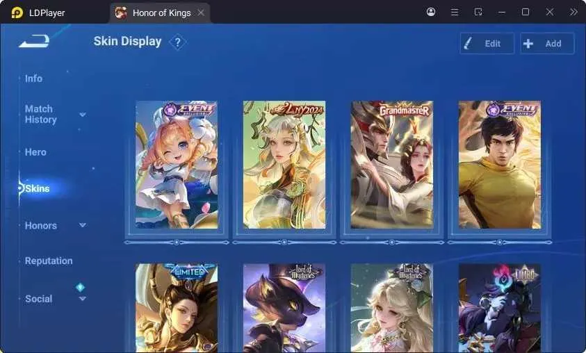
Task: Select the LNY2024 skin card
Action: pos(284,165)
